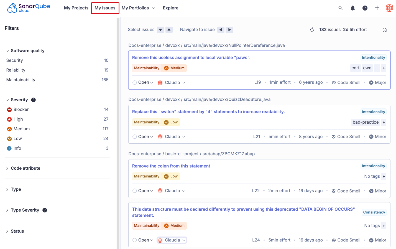Open My Portfolios menu
Image resolution: width=396 pixels, height=249 pixels.
click(138, 8)
